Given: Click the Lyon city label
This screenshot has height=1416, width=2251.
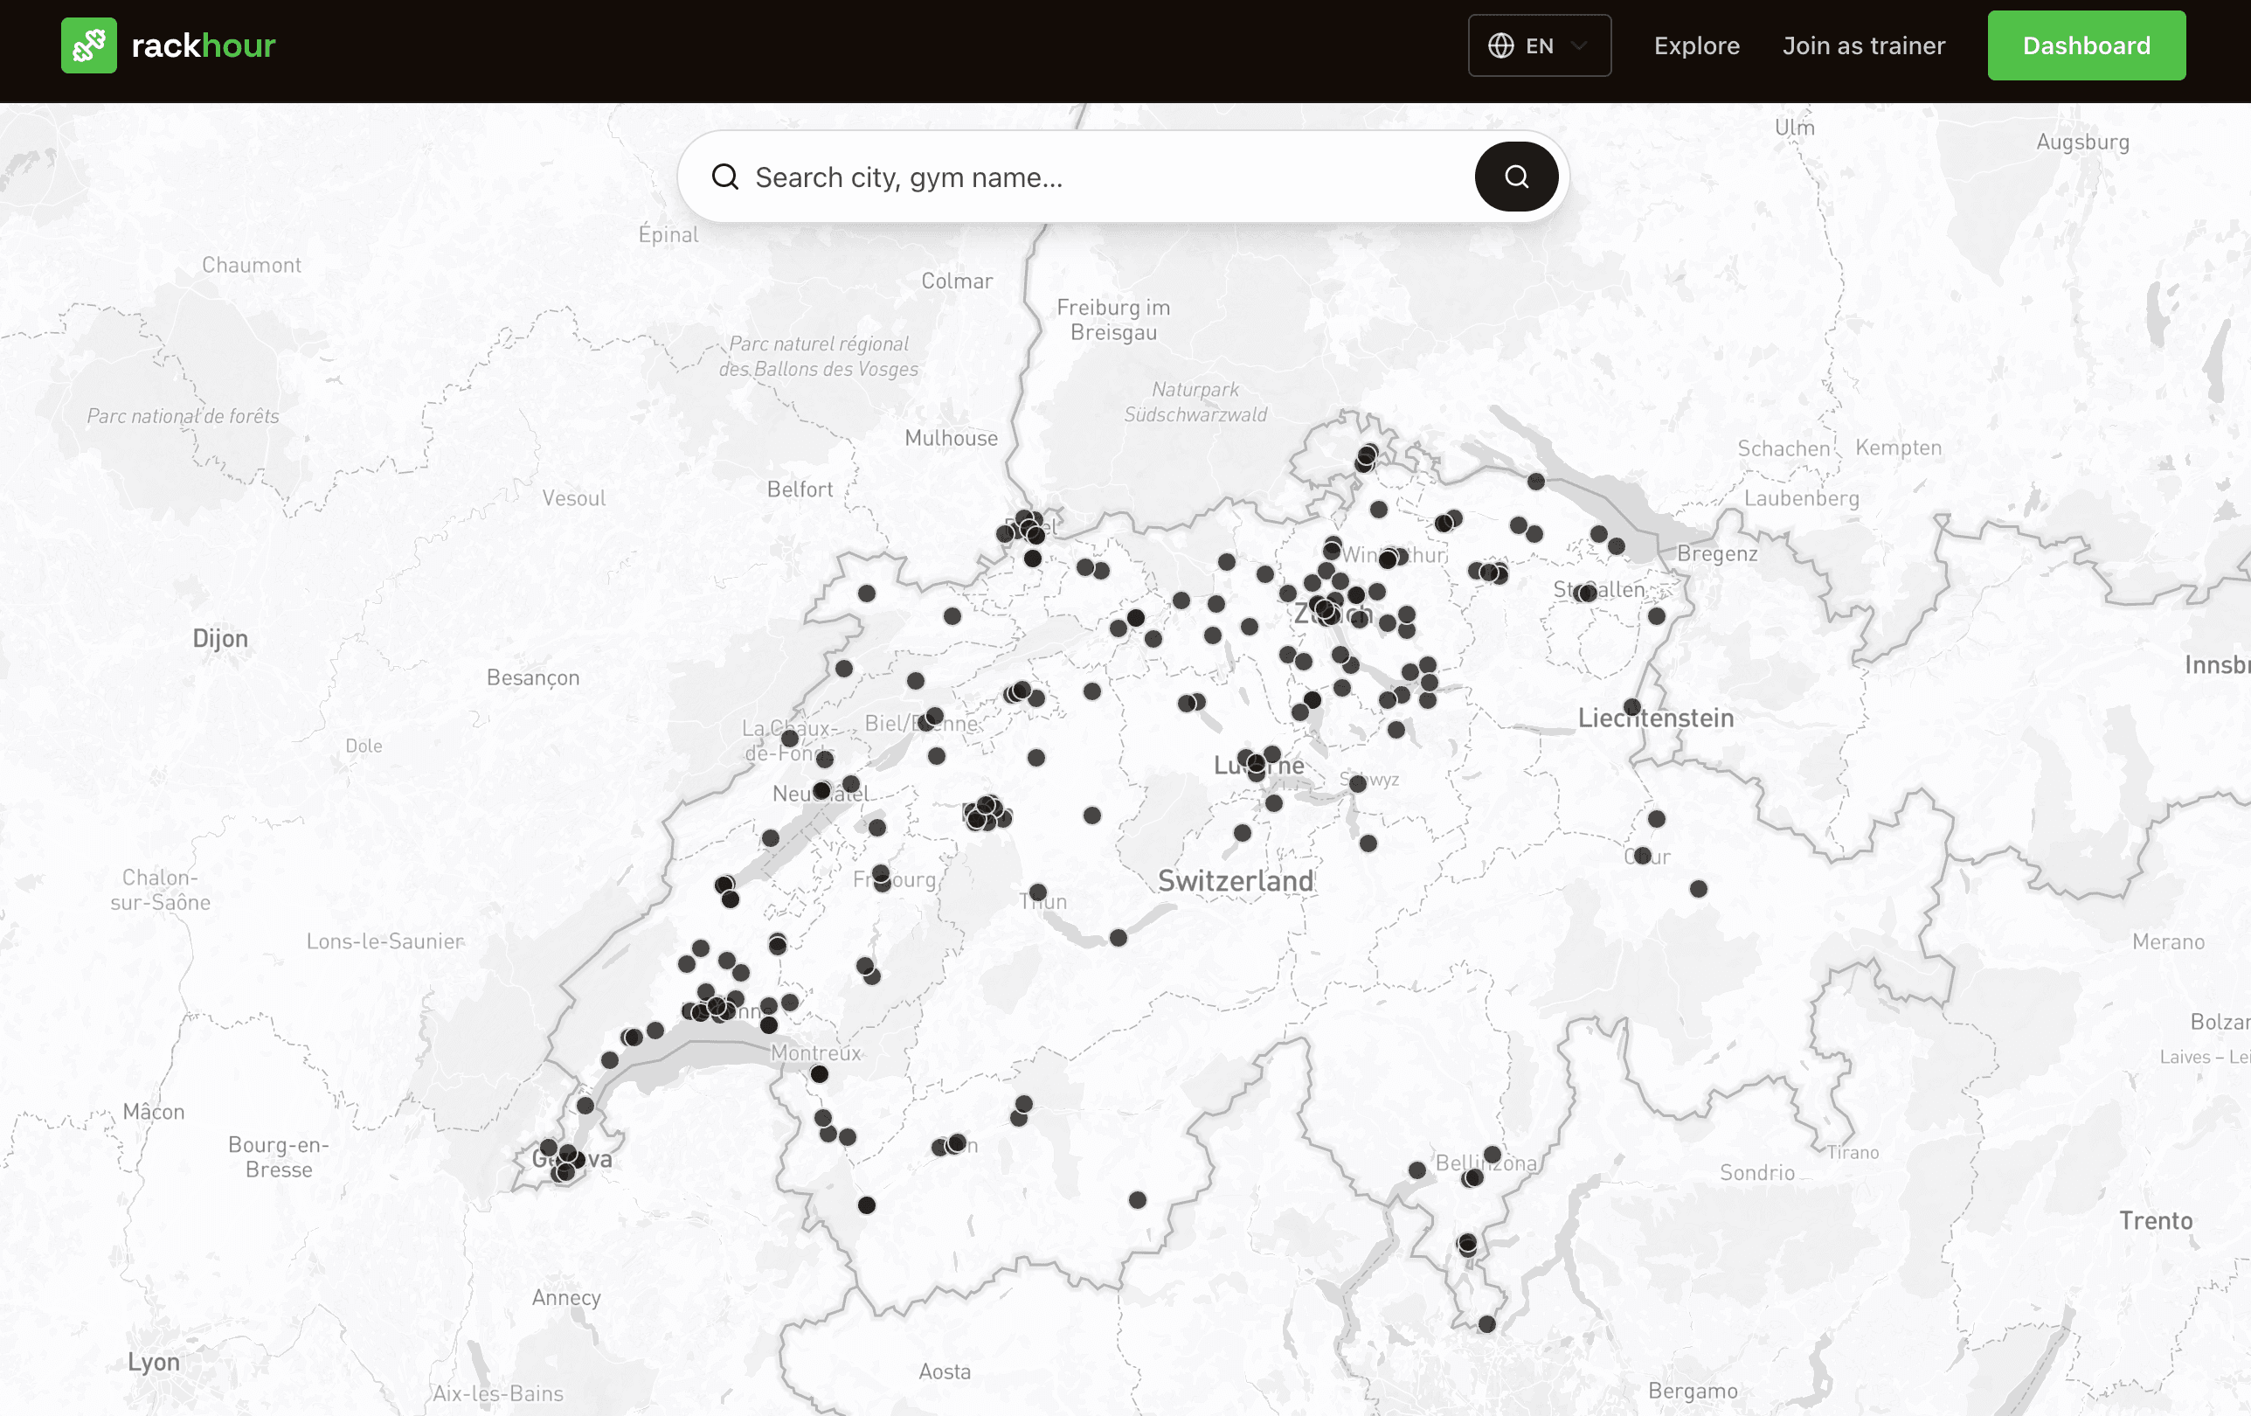Looking at the screenshot, I should [x=155, y=1362].
